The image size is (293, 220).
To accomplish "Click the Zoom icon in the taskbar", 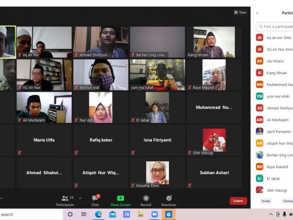I will click(154, 214).
